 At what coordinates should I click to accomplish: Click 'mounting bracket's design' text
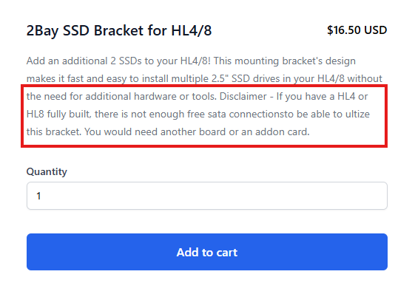295,61
